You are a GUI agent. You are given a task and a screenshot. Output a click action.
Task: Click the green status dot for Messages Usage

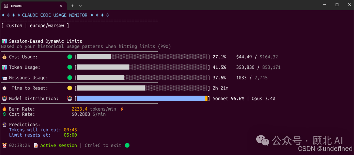pos(70,78)
